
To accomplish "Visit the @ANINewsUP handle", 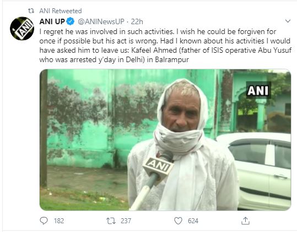I will click(101, 21).
